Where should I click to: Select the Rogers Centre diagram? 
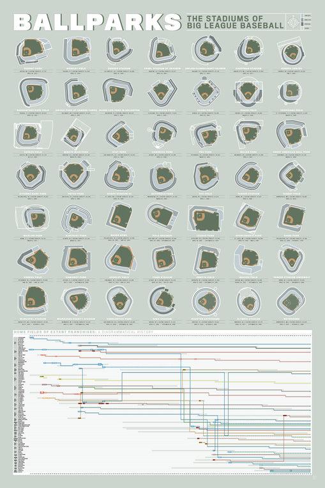pos(291,51)
